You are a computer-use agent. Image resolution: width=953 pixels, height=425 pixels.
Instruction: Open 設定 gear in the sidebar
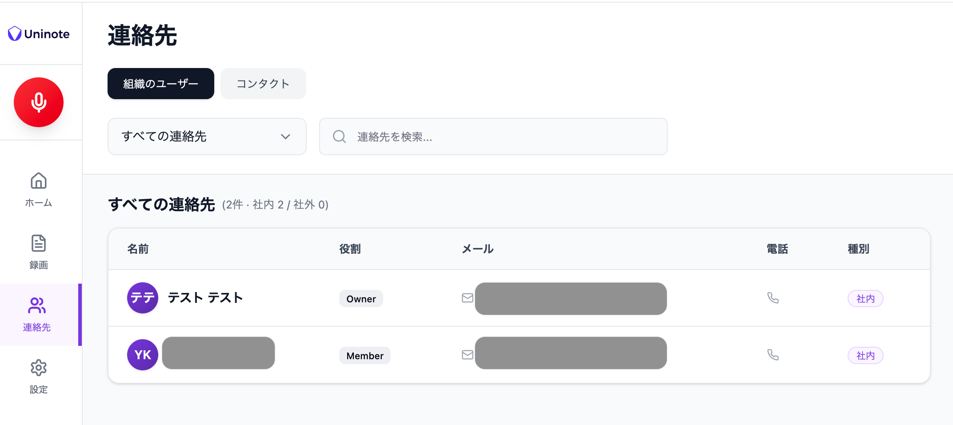pyautogui.click(x=39, y=377)
